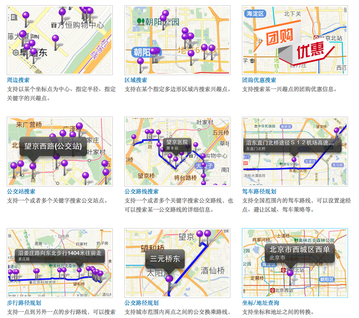Viewport: 359px width, 318px height.
Task: Click purple pin under 望京西路 callout pointer
Action: click(33, 166)
